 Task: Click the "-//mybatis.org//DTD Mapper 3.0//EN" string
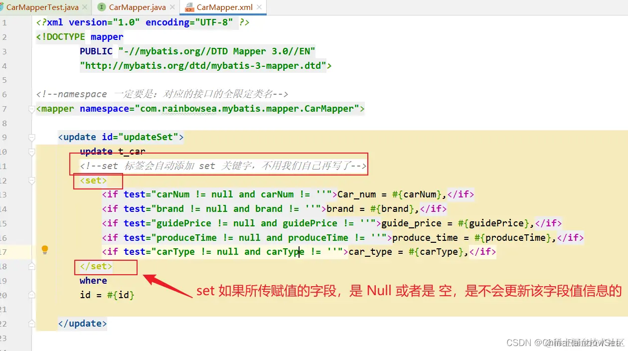point(217,51)
